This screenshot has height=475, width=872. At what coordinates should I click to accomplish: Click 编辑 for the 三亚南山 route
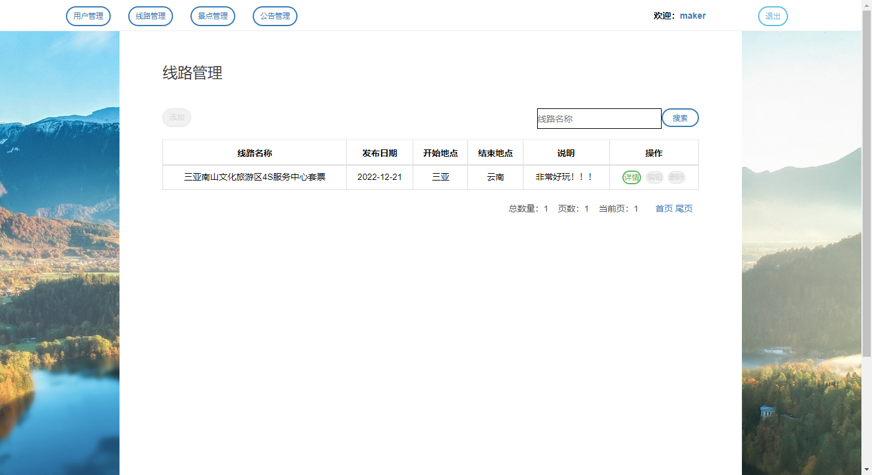coord(655,177)
